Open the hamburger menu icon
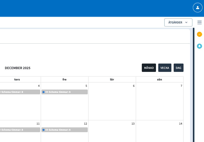204x142 pixels. coord(199,22)
